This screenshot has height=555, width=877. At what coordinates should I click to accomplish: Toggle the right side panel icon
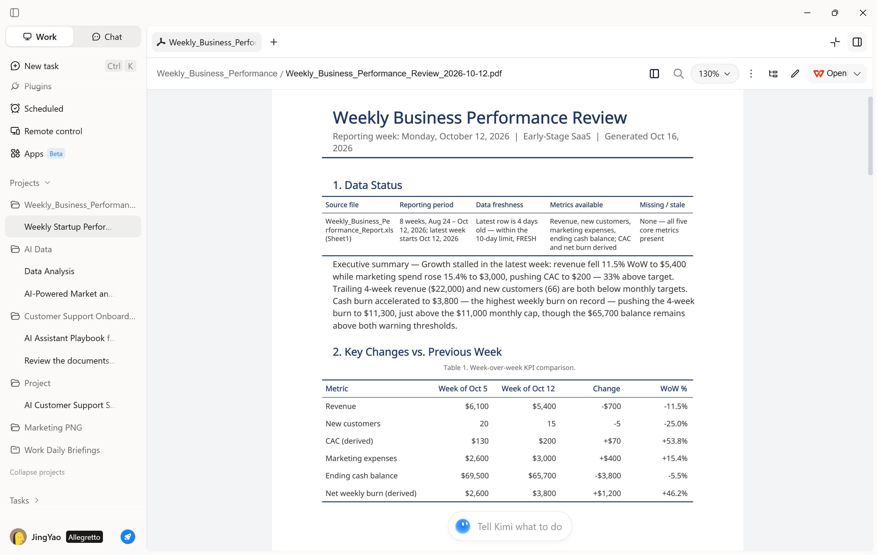click(x=857, y=42)
